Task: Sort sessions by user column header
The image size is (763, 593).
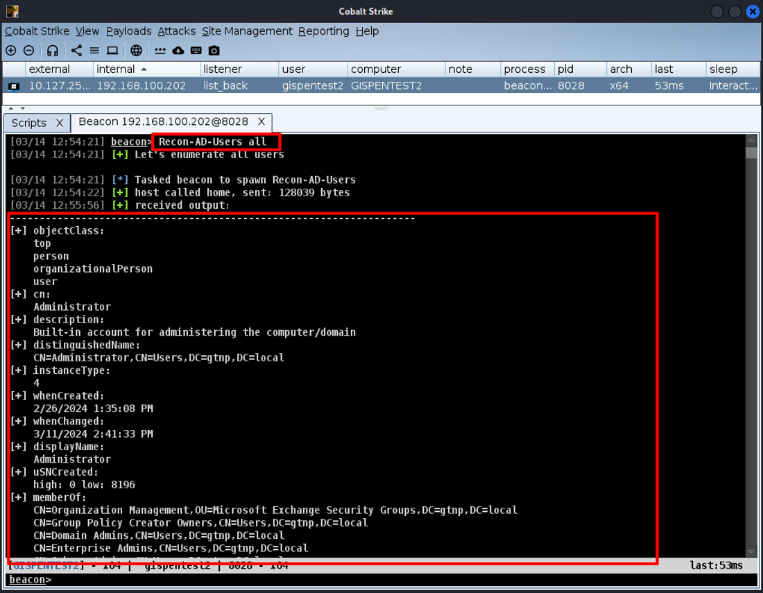Action: [314, 69]
